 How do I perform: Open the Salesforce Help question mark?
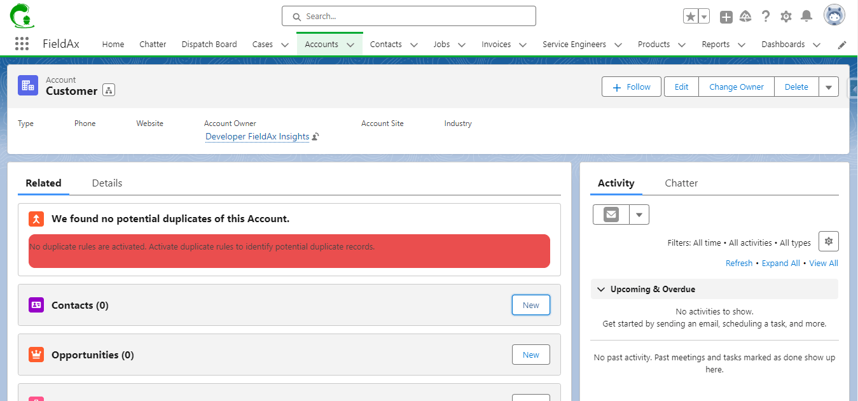(766, 17)
